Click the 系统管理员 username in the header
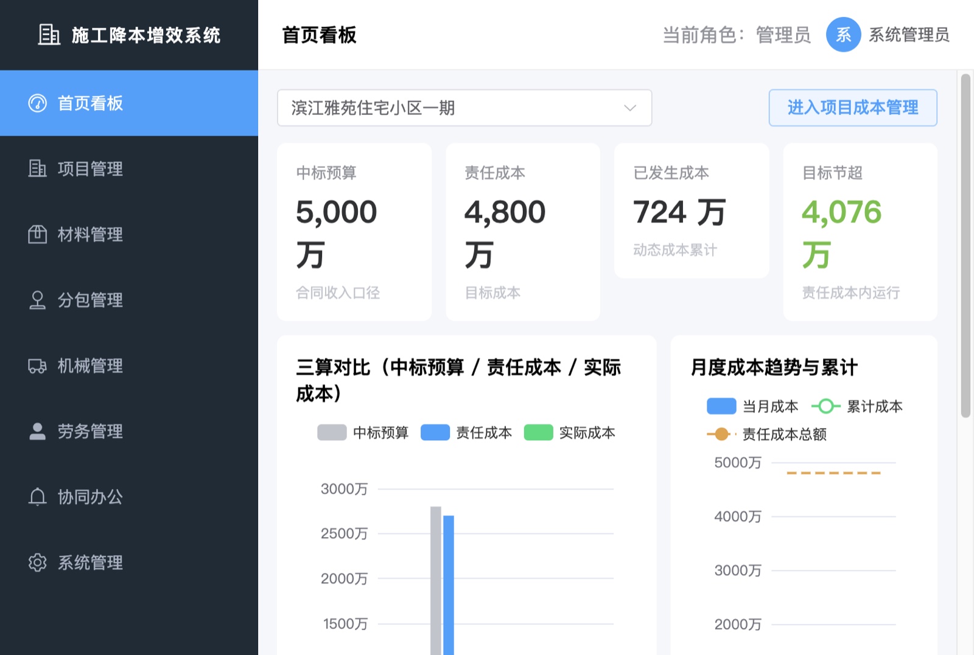This screenshot has height=655, width=974. pos(909,35)
